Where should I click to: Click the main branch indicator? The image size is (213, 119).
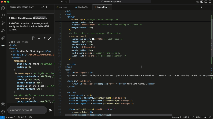9,117
